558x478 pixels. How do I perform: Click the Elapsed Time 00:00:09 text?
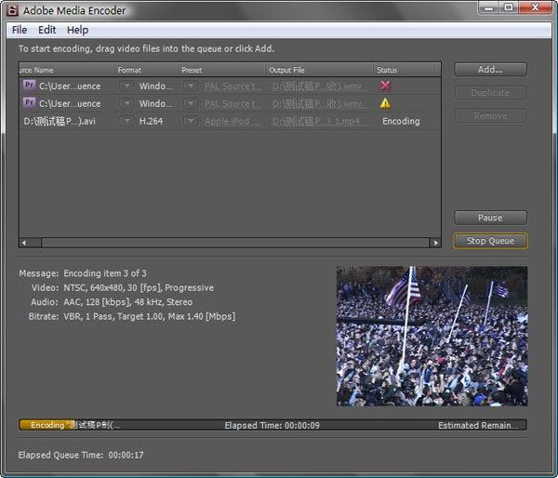(x=272, y=425)
